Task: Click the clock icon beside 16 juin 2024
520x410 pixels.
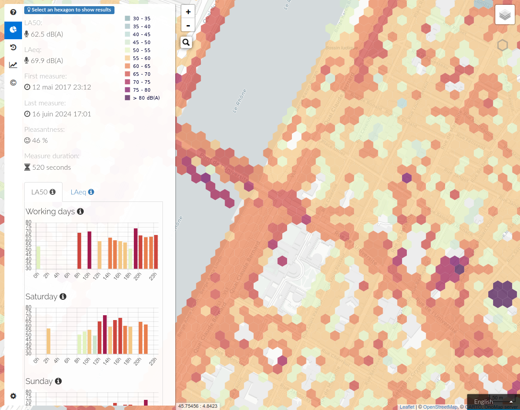Action: point(27,114)
